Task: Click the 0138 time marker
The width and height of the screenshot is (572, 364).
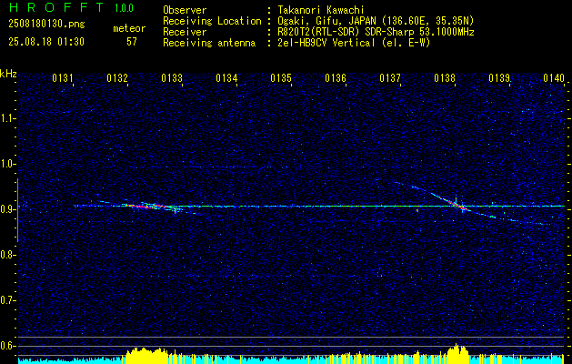Action: tap(445, 78)
